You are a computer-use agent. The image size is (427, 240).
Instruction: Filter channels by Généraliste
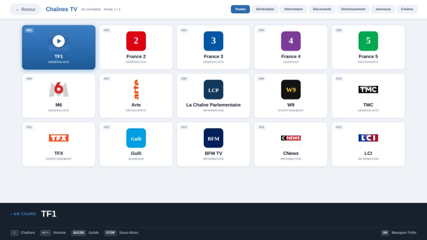tap(265, 9)
